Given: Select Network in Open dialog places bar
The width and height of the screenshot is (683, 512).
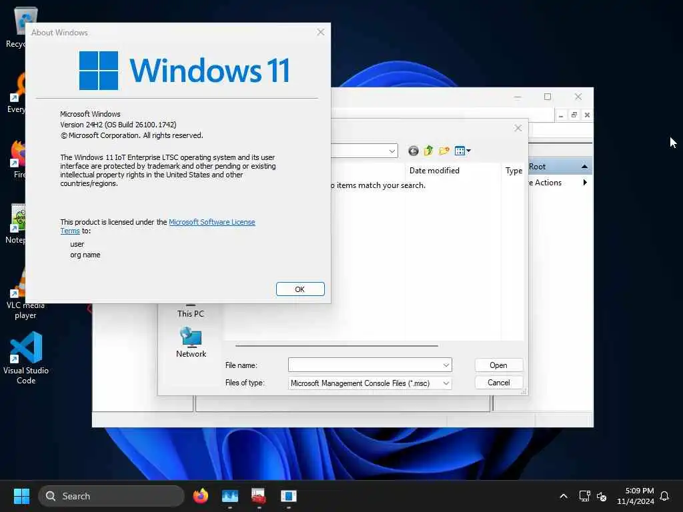Looking at the screenshot, I should click(x=191, y=343).
